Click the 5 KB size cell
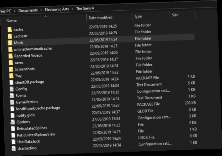 click(x=191, y=83)
